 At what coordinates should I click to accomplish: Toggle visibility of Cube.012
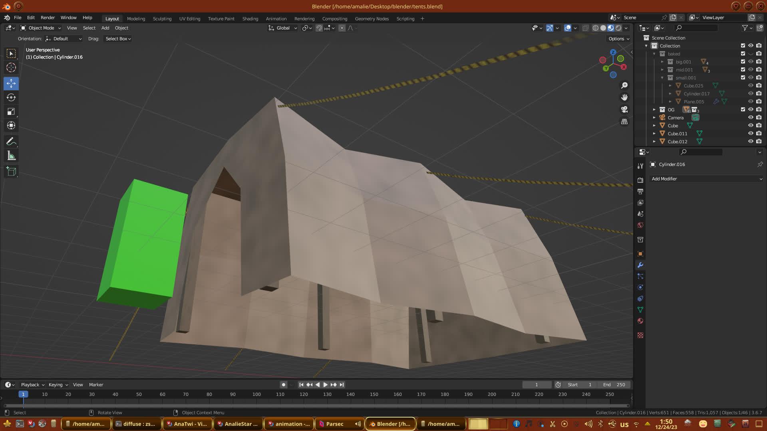point(751,141)
